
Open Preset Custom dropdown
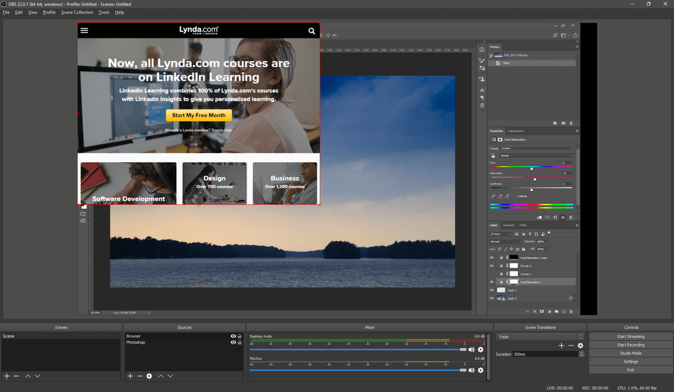[x=537, y=148]
